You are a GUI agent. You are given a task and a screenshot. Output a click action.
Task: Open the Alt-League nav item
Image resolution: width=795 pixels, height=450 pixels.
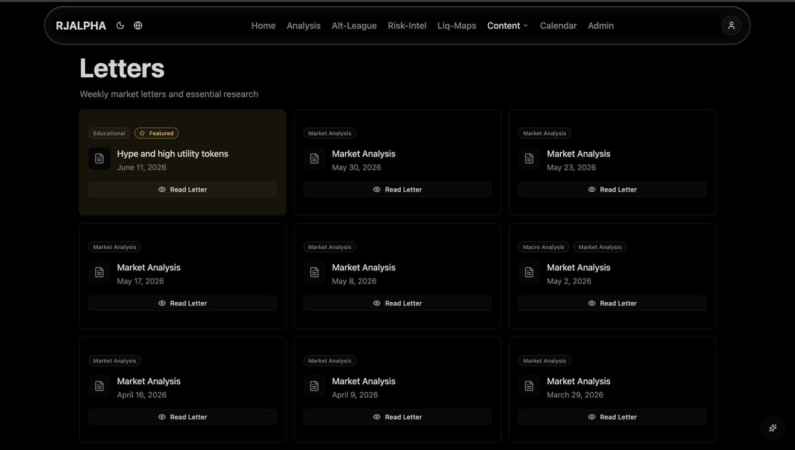point(354,26)
